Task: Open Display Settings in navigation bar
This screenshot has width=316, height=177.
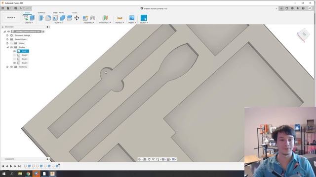Action: (x=163, y=159)
